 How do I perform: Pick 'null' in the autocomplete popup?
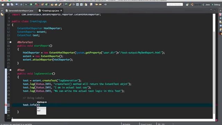[41, 110]
